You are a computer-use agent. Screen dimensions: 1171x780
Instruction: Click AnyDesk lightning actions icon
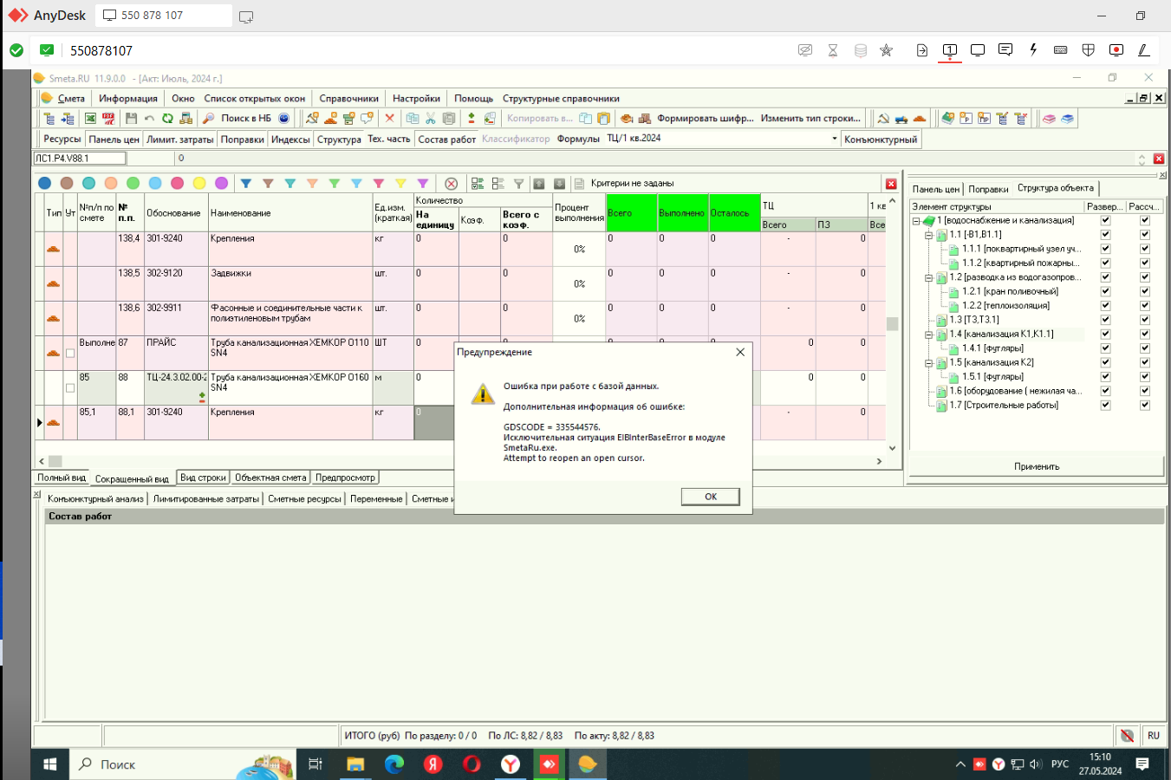[x=1033, y=50]
